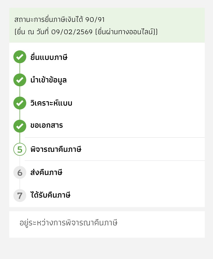Image resolution: width=213 pixels, height=259 pixels.
Task: Click the step 5 circle icon
Action: click(20, 149)
